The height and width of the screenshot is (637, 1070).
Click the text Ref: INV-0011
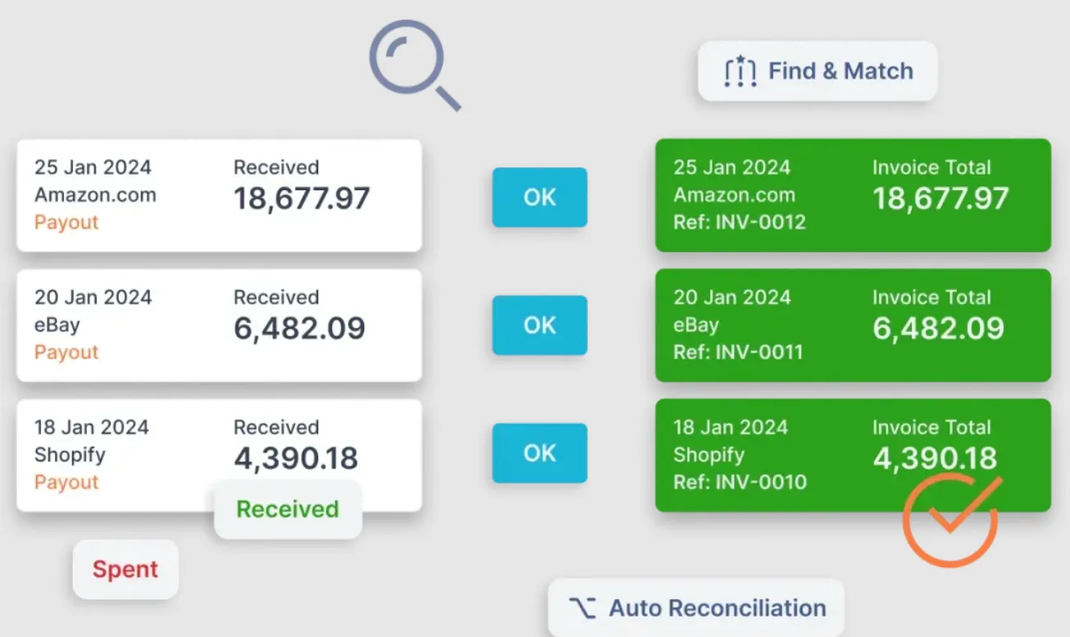click(x=738, y=352)
